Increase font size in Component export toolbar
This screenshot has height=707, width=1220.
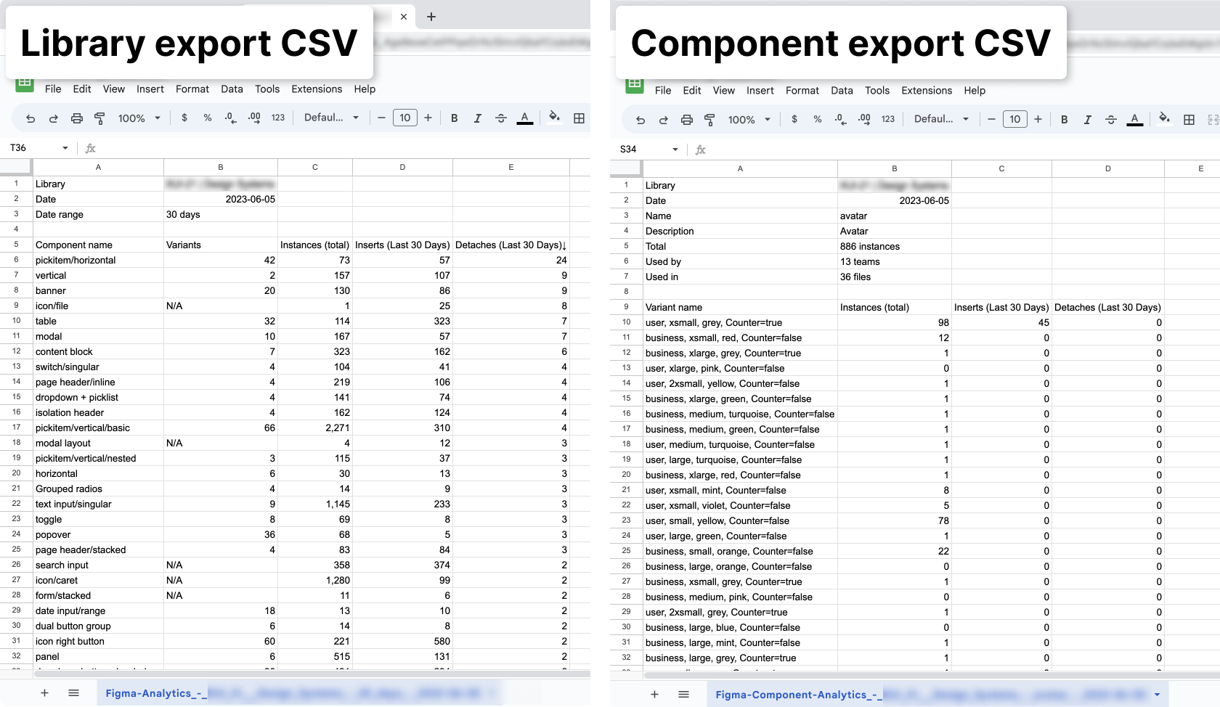click(x=1038, y=119)
